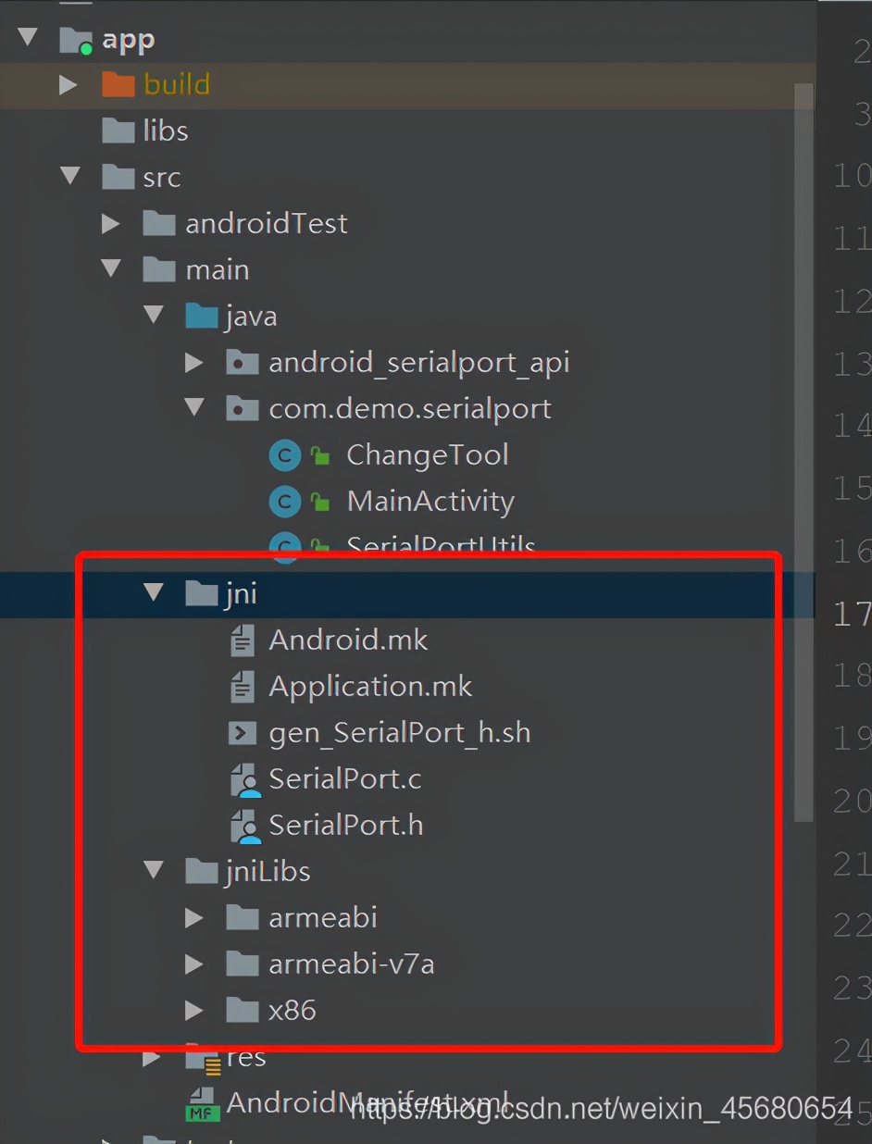Select the com.demo.serialport package name
872x1144 pixels.
[410, 409]
